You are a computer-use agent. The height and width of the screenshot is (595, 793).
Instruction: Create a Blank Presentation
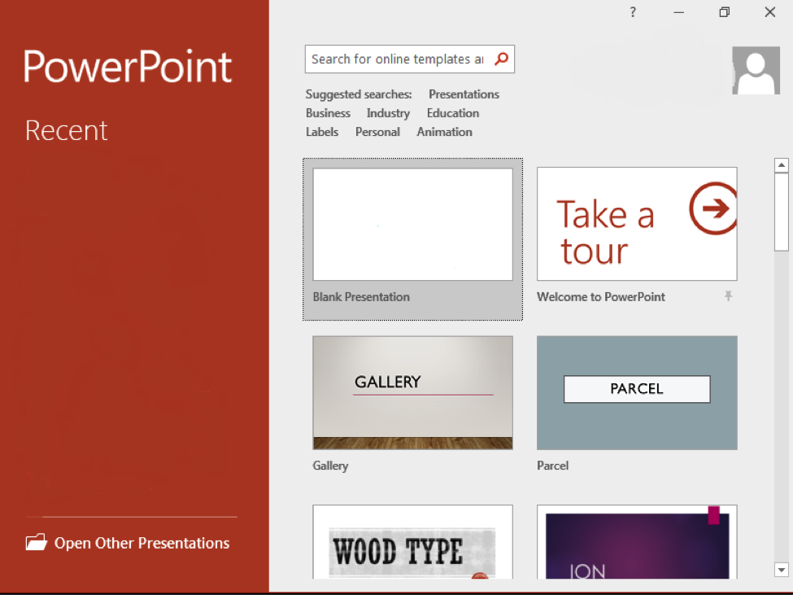click(x=412, y=224)
